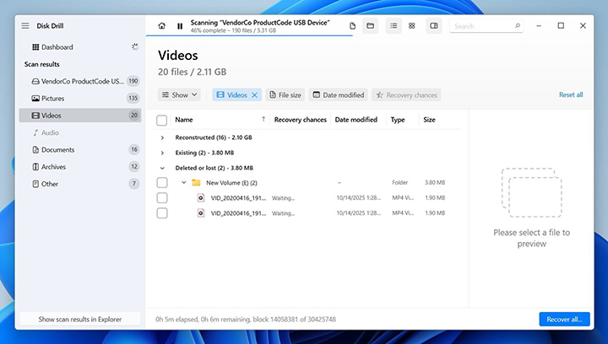
Task: Click the first VID_20200416 video file icon
Action: coord(201,198)
